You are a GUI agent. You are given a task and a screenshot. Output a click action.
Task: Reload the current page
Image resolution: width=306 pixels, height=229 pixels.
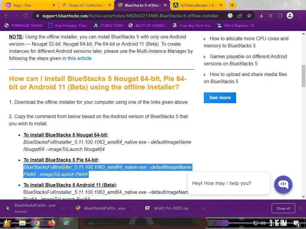tap(26, 16)
